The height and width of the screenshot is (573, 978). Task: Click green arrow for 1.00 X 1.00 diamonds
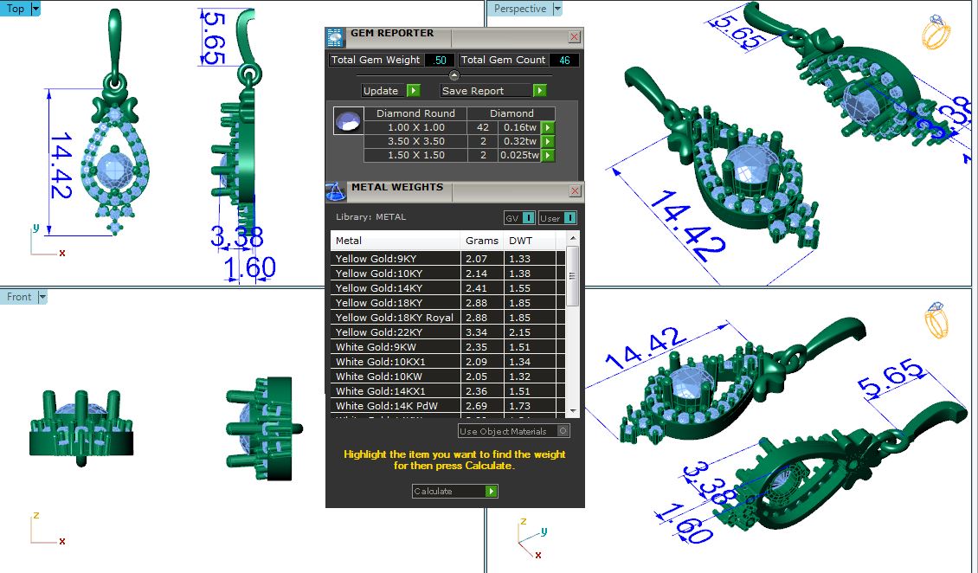[x=548, y=128]
